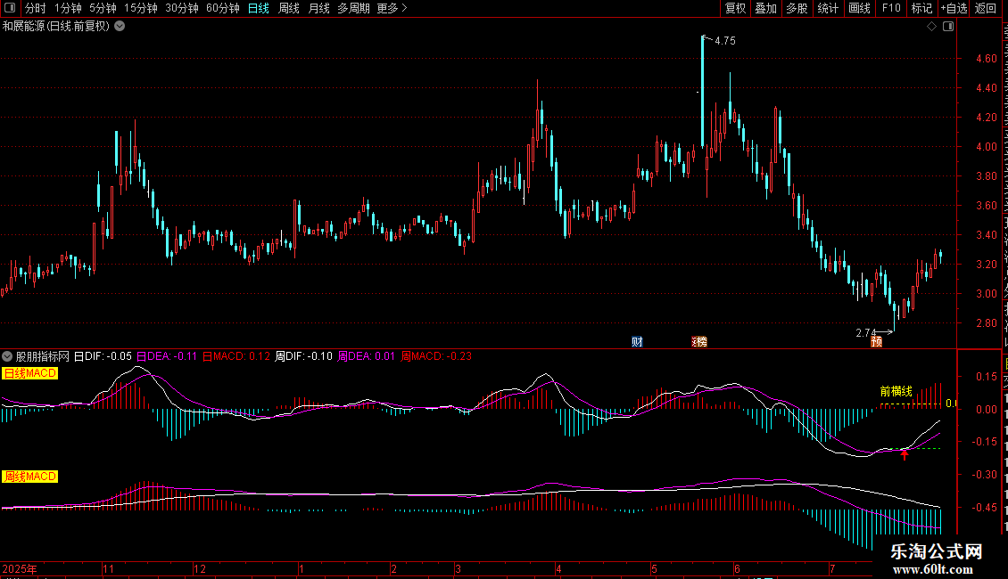The width and height of the screenshot is (1008, 579).
Task: Select the 5分钟 period tab
Action: click(103, 8)
